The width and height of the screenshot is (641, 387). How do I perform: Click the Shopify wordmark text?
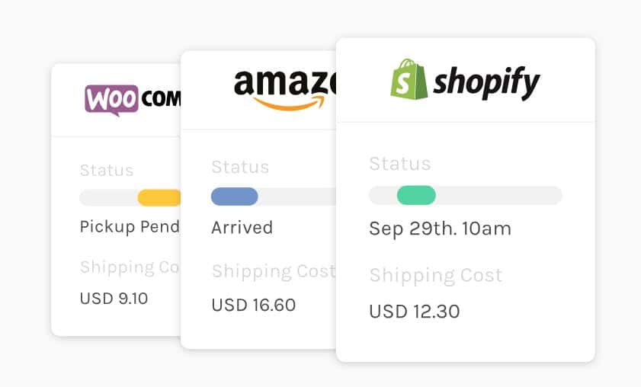[x=486, y=82]
